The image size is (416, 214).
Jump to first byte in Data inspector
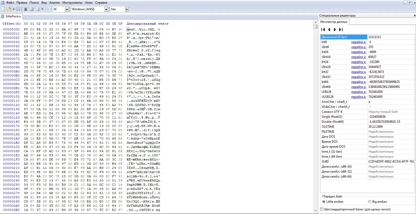click(323, 29)
